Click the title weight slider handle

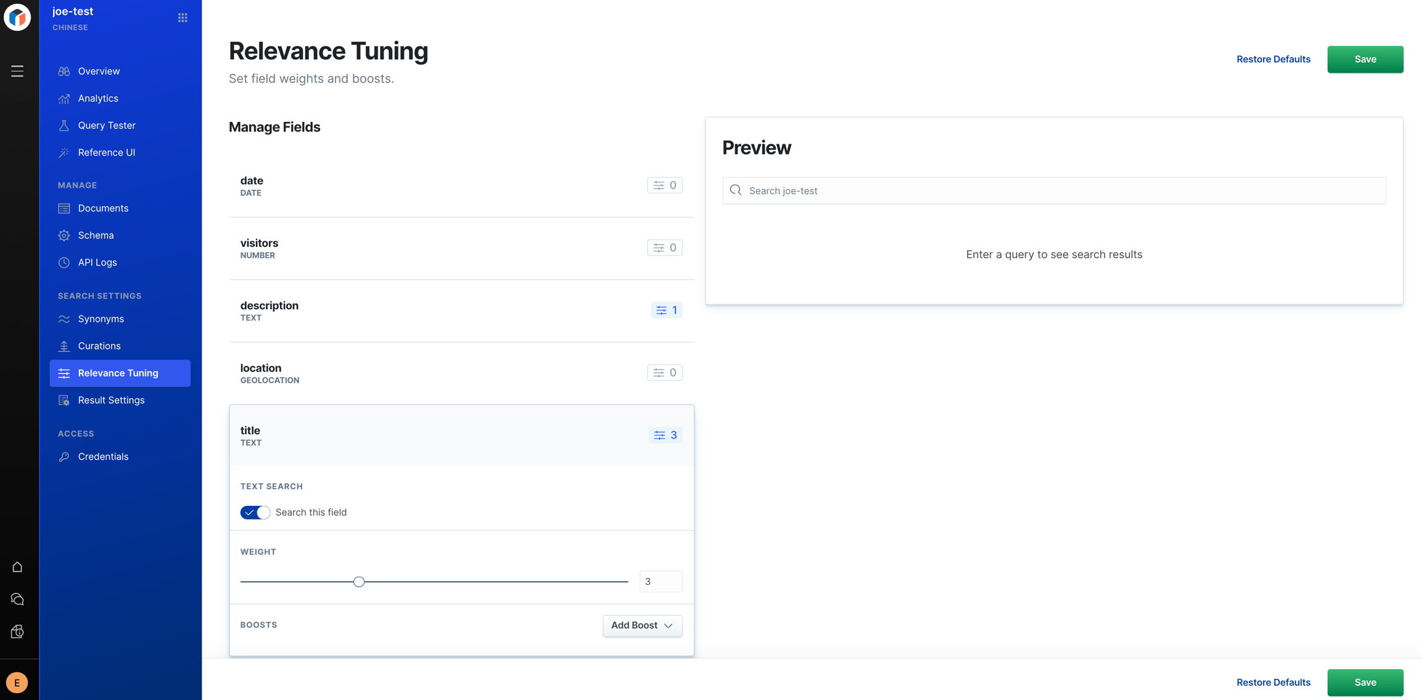[x=359, y=582]
